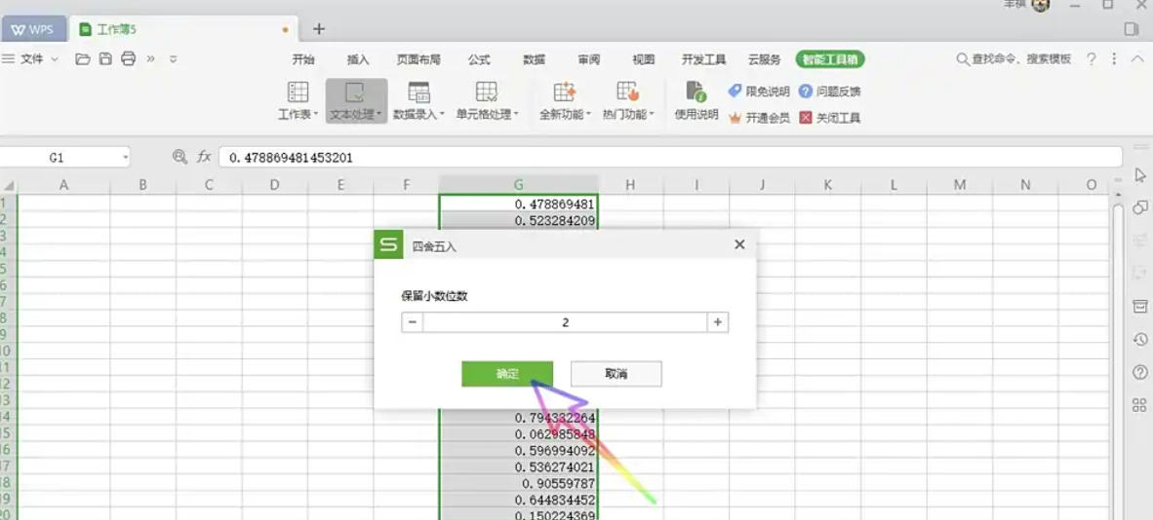The height and width of the screenshot is (520, 1153).
Task: Confirm rounding with 确定 button
Action: click(x=507, y=373)
